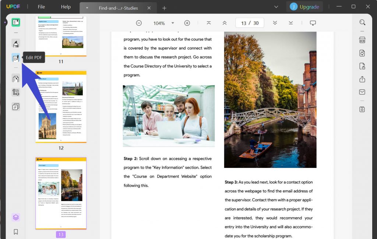Expand the tab list chevron
Screen dimensions: 377x239
click(x=276, y=7)
